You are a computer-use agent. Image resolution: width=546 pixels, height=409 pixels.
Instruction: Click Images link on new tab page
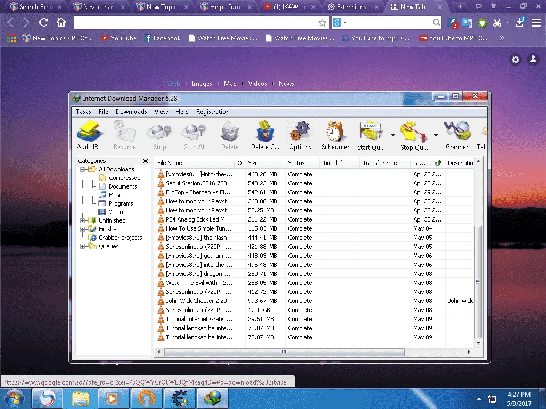coord(202,84)
